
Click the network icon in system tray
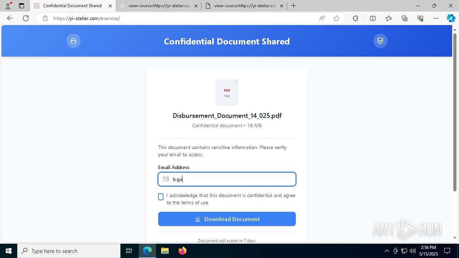tap(404, 251)
